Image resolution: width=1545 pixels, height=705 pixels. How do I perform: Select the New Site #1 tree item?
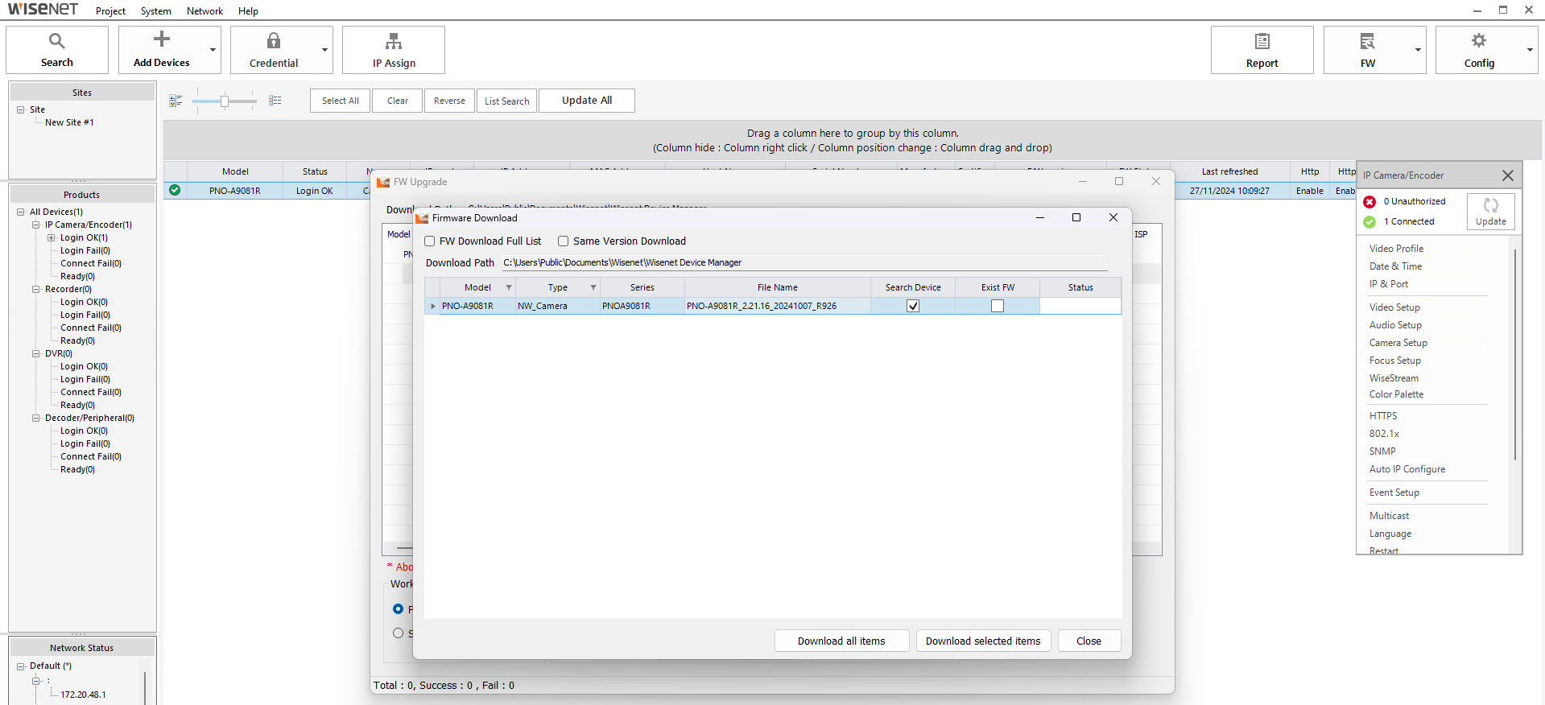coord(69,122)
